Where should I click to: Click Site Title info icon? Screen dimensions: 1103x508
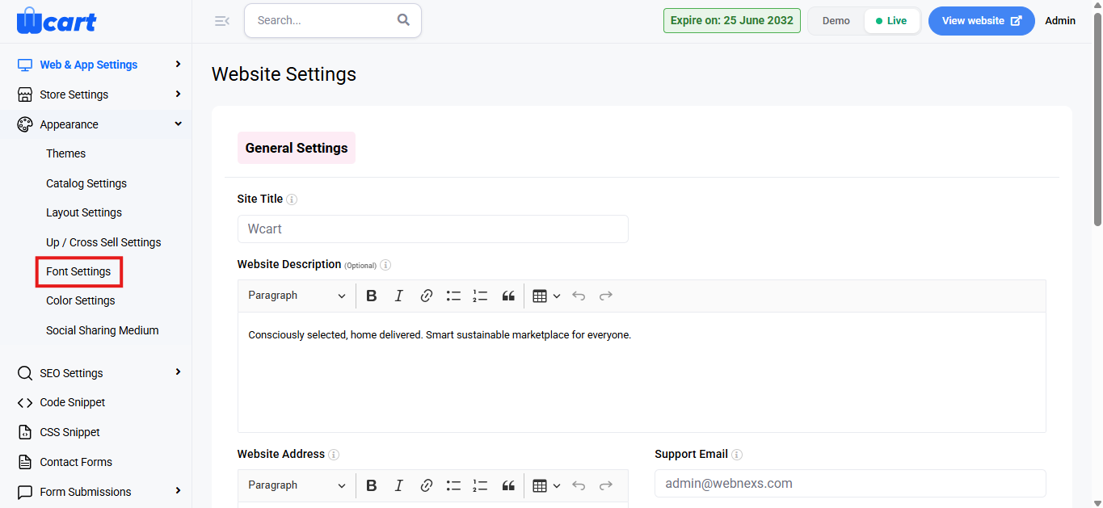292,199
